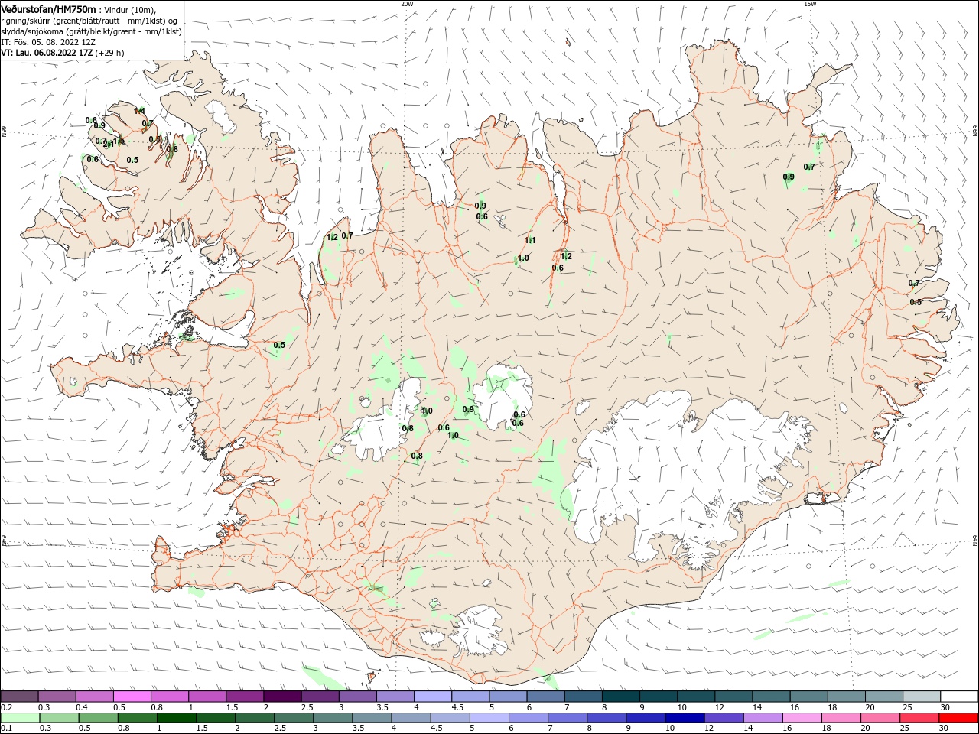Click the light pink swatch labeled 16

tap(802, 718)
